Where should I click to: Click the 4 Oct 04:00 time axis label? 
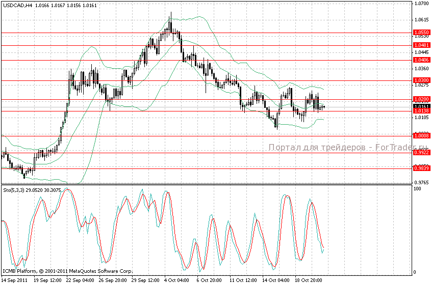(177, 280)
